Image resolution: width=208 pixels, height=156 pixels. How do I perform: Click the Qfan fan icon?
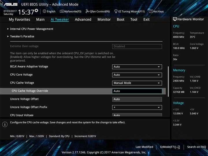coord(87,11)
